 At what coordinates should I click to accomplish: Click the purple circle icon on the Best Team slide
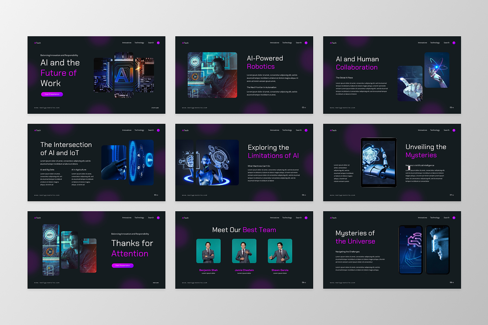pyautogui.click(x=306, y=218)
